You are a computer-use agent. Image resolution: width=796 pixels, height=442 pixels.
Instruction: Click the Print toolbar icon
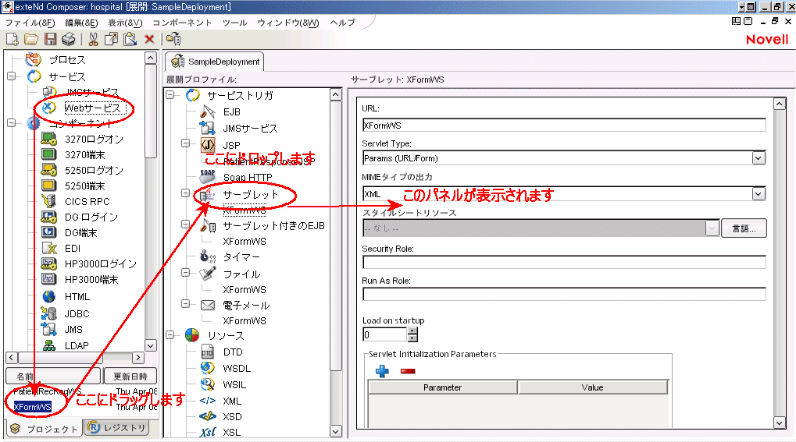tap(69, 39)
